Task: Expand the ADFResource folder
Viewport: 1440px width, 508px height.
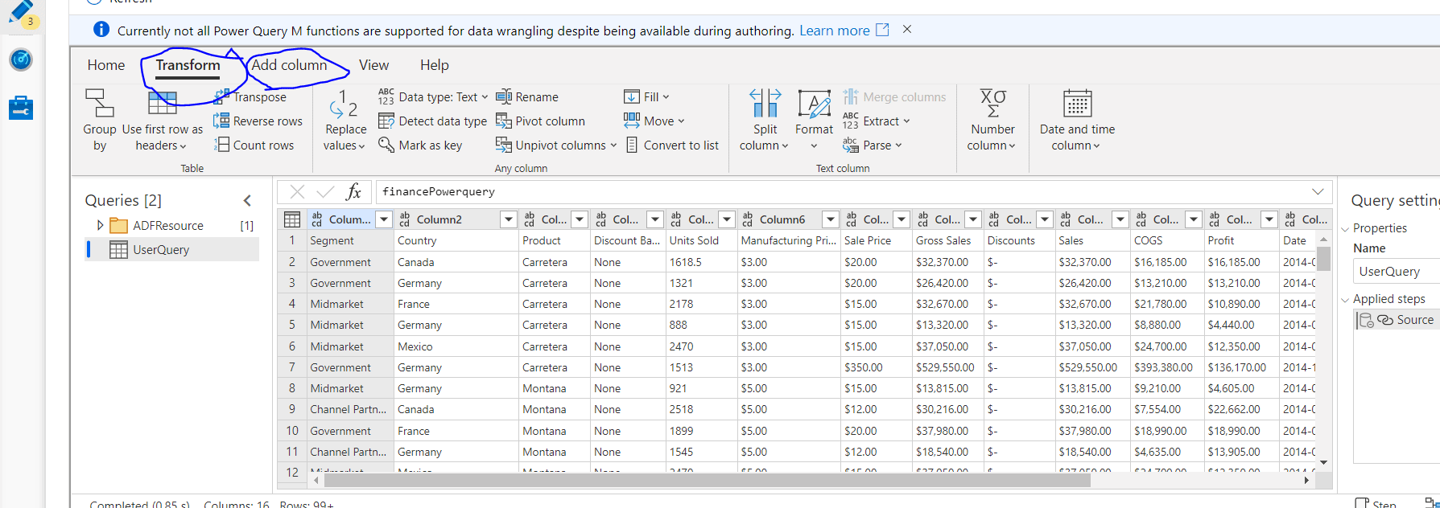Action: point(100,226)
